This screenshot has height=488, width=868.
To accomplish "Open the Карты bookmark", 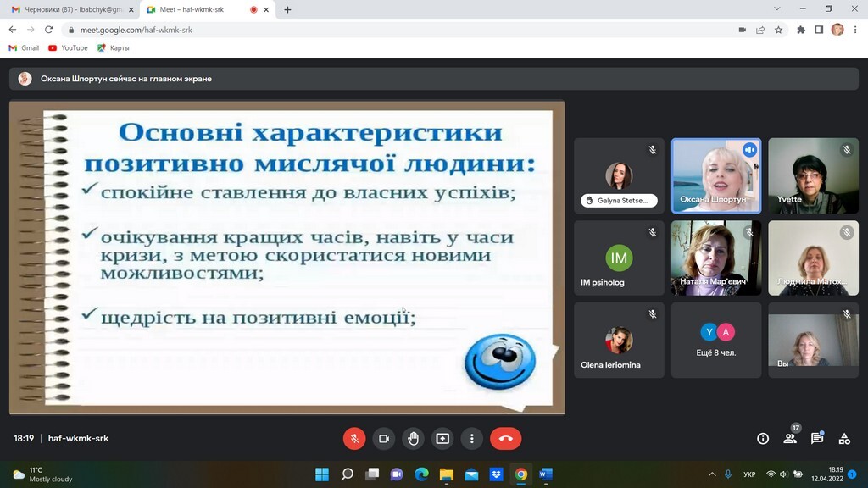I will pos(114,48).
